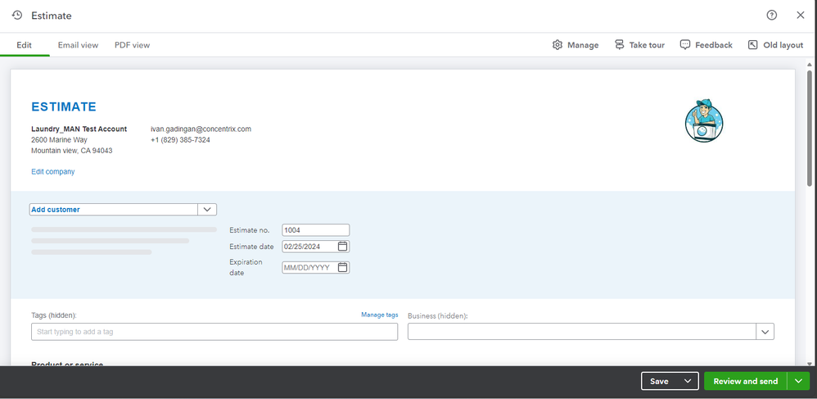Click the Old layout arrow icon
Viewport: 817px width, 399px height.
click(x=752, y=45)
